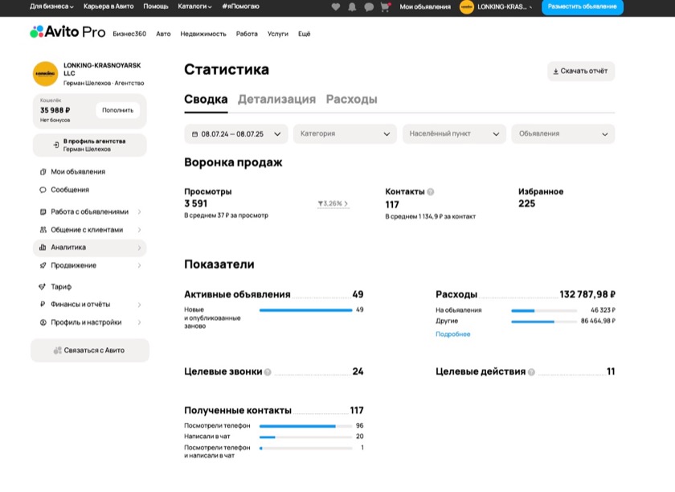Viewport: 675px width, 492px height.
Task: Open the Подробнее link under Расходы
Action: click(453, 334)
